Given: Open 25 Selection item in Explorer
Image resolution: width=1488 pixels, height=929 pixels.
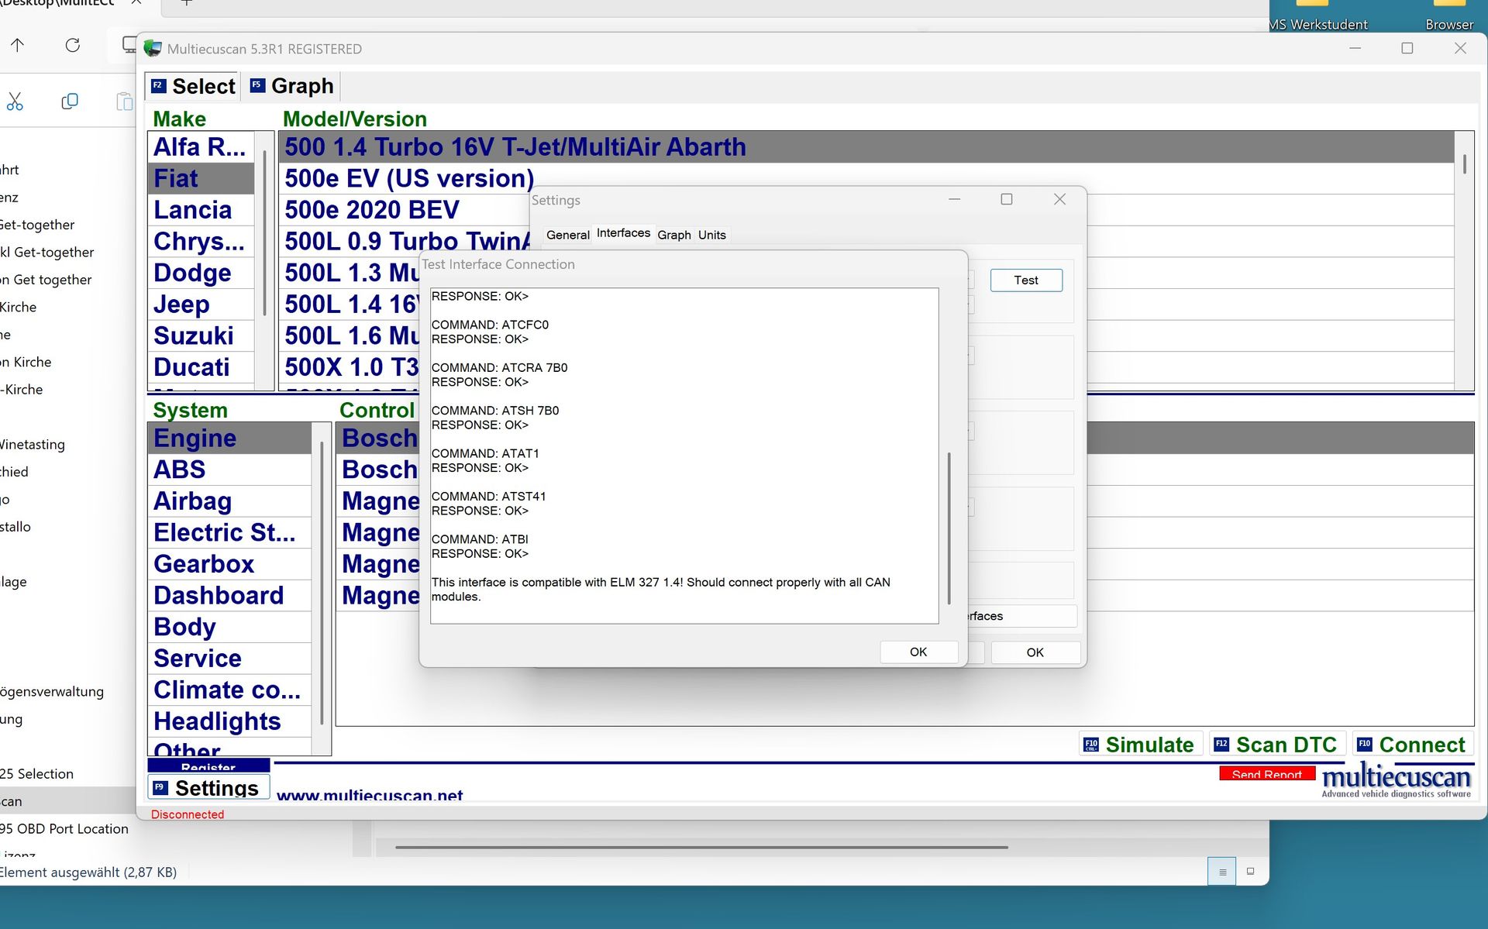Looking at the screenshot, I should click(x=37, y=773).
